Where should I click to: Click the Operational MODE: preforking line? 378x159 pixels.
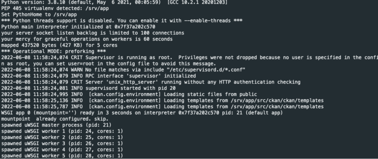click(x=54, y=51)
